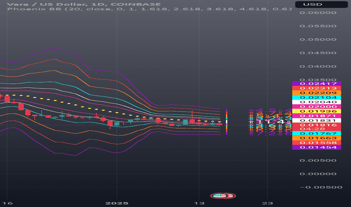Click the -0.00500 price axis value
351x207 pixels.
pos(321,187)
